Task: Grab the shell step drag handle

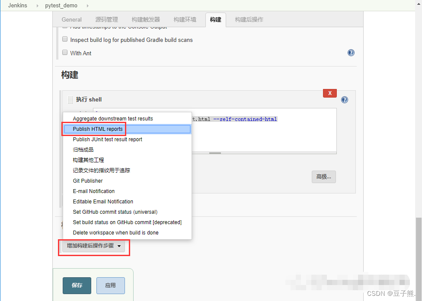Action: point(70,100)
